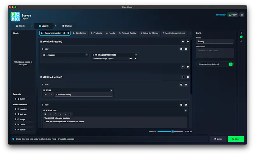Image resolution: width=255 pixels, height=155 pixels.
Task: Select the 5. Product Quality page tab
Action: point(128,33)
